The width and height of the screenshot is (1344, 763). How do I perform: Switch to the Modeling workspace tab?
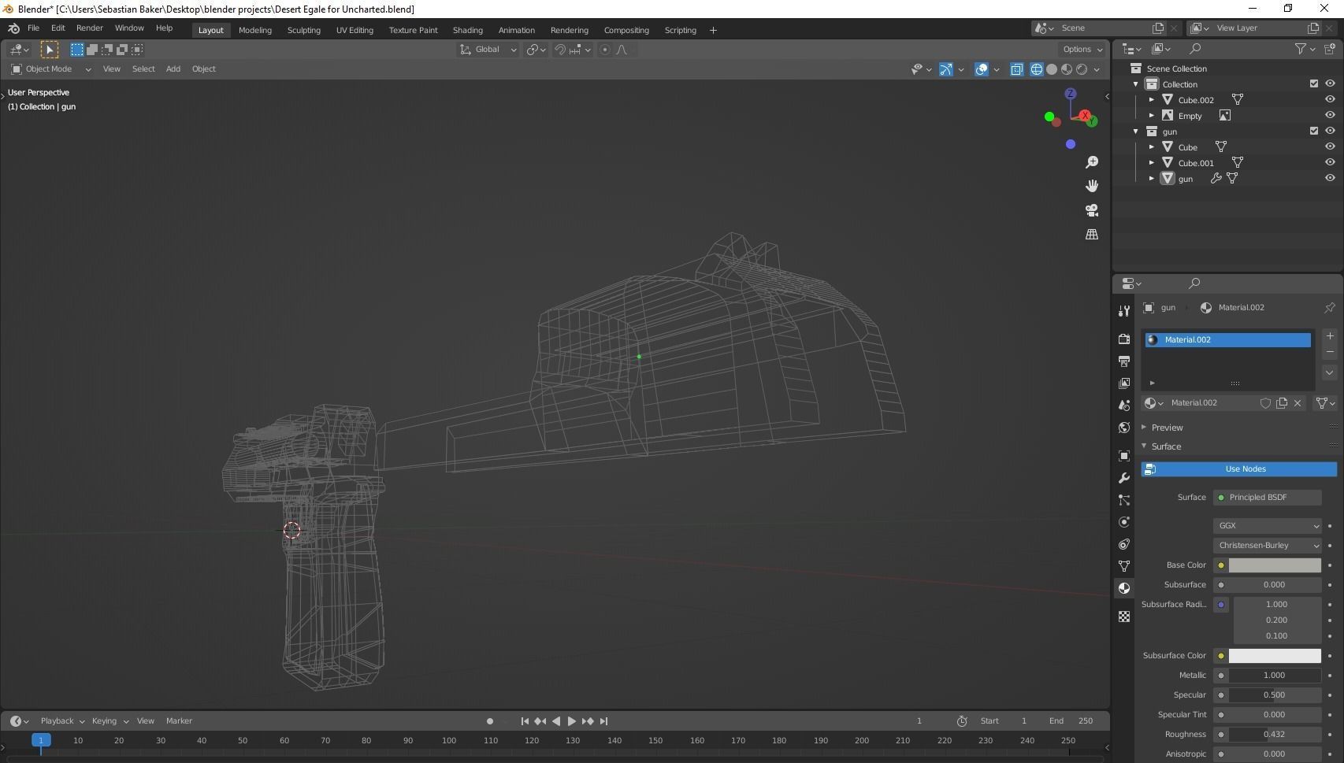[x=255, y=30]
